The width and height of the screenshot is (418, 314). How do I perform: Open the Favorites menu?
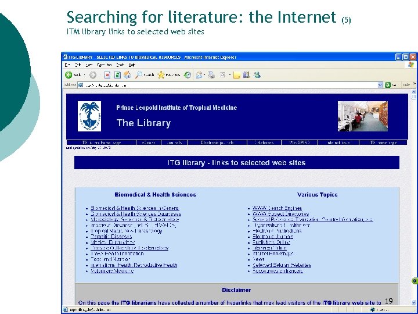[105, 65]
